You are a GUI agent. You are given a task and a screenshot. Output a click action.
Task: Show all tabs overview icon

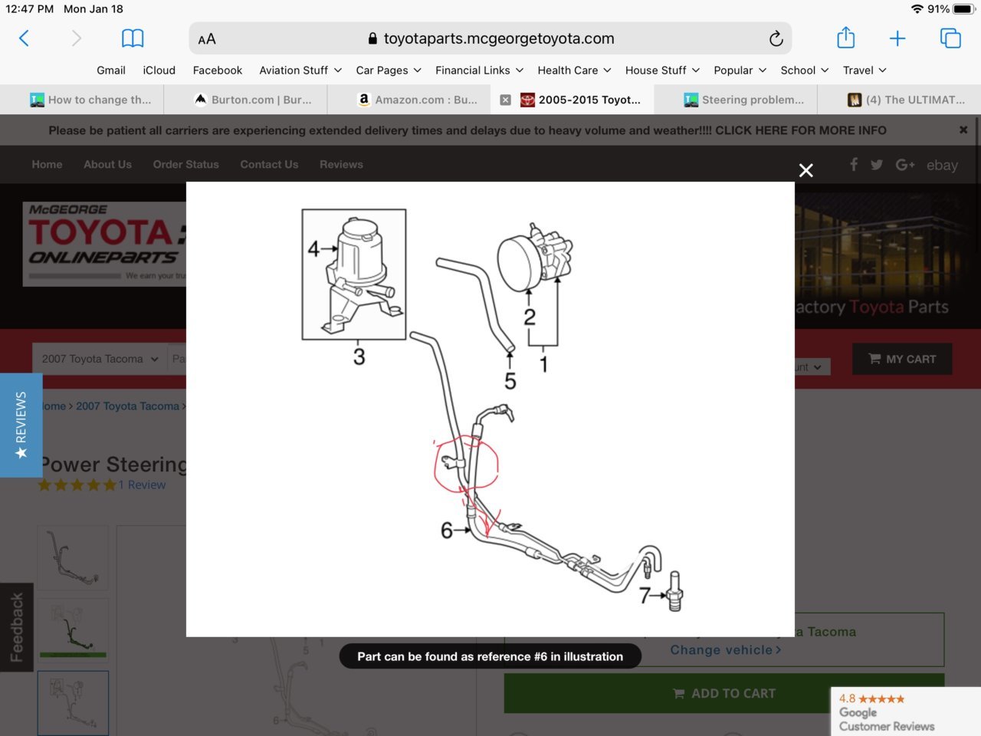point(950,38)
